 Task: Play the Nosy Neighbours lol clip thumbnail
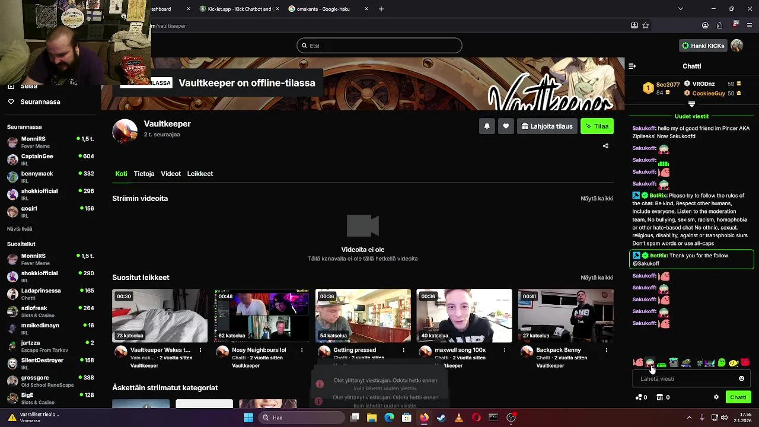[x=261, y=316]
